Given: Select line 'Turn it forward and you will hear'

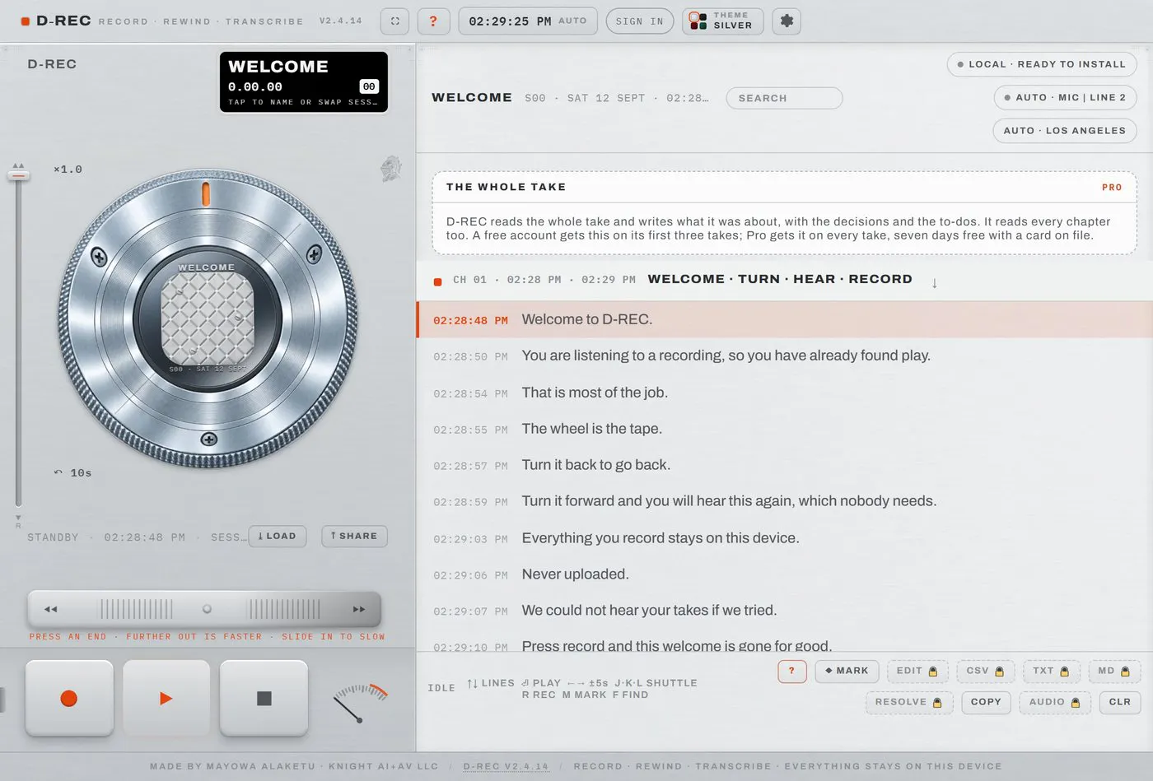Looking at the screenshot, I should pos(785,501).
